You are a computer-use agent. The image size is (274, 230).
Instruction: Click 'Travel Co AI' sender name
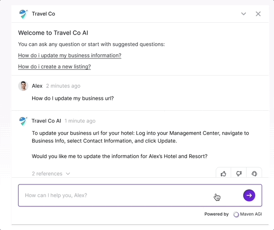[46, 121]
